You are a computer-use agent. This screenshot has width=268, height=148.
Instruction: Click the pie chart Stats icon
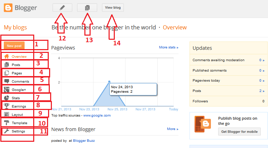point(7,98)
